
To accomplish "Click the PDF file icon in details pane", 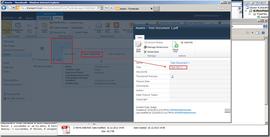I will click(x=66, y=129).
